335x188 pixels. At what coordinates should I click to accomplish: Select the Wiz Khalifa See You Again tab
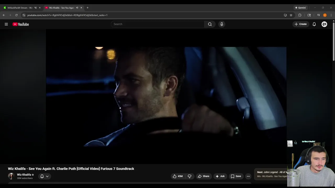62,8
